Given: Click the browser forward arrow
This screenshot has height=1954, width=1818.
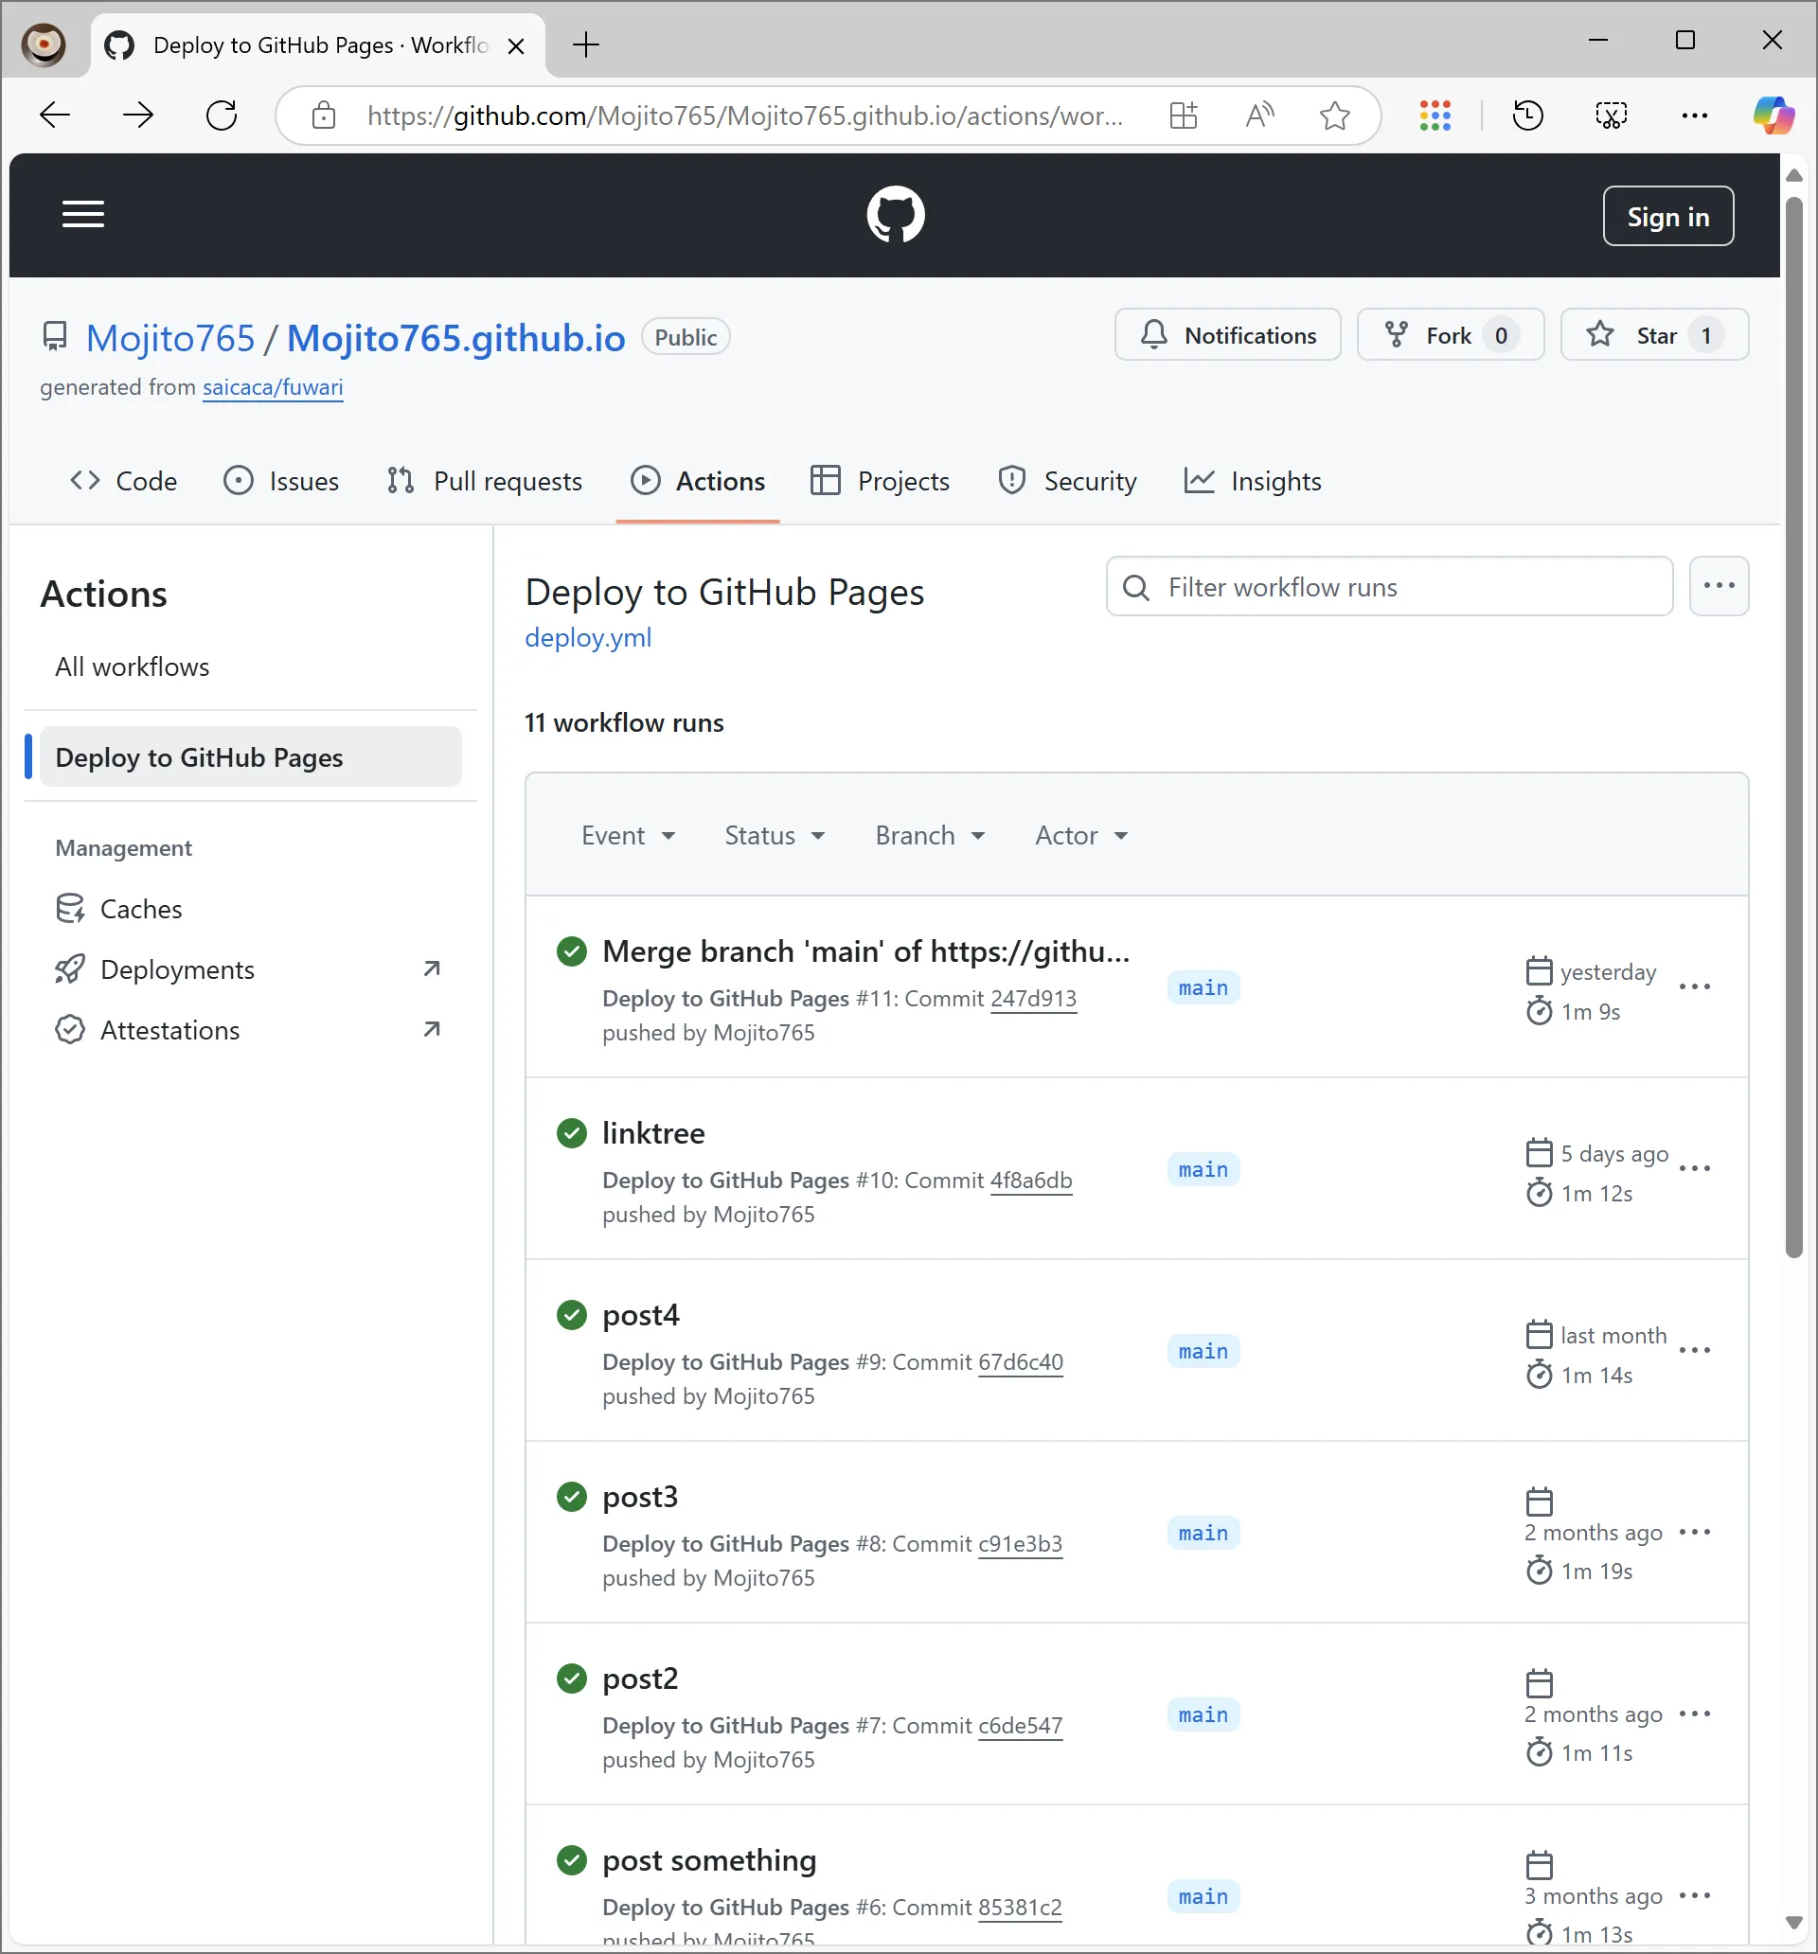Looking at the screenshot, I should coord(137,116).
